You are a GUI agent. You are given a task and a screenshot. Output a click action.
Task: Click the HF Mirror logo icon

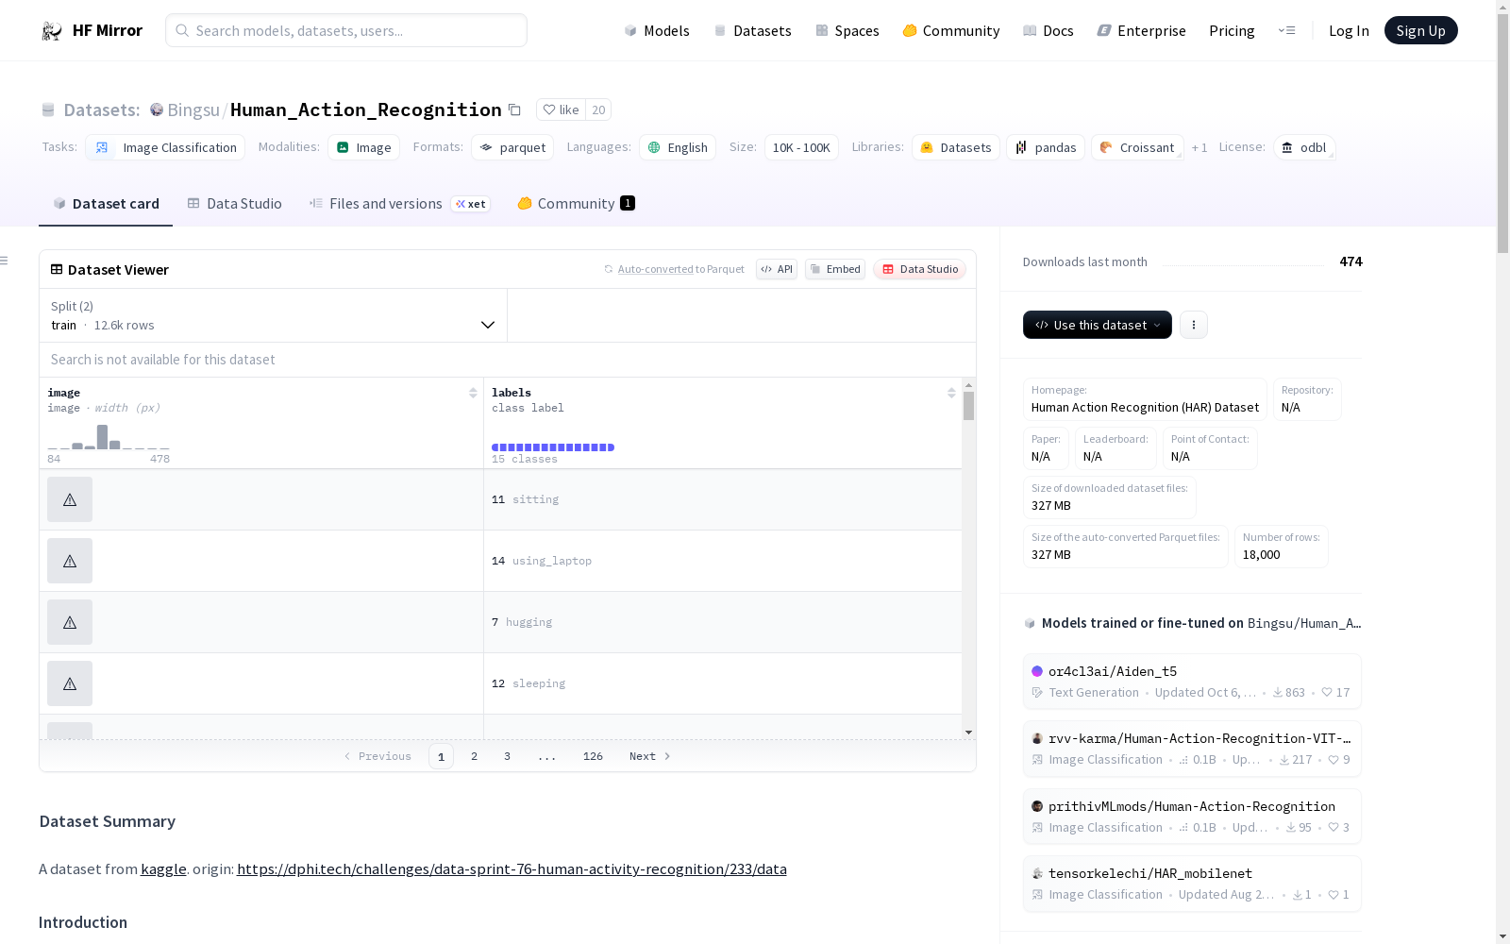(51, 31)
